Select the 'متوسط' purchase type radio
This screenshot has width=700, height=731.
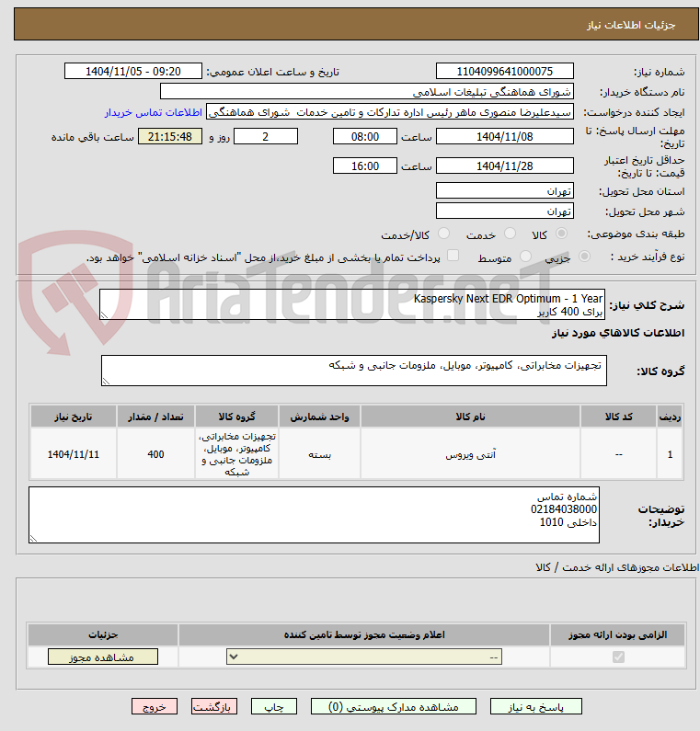(x=525, y=256)
